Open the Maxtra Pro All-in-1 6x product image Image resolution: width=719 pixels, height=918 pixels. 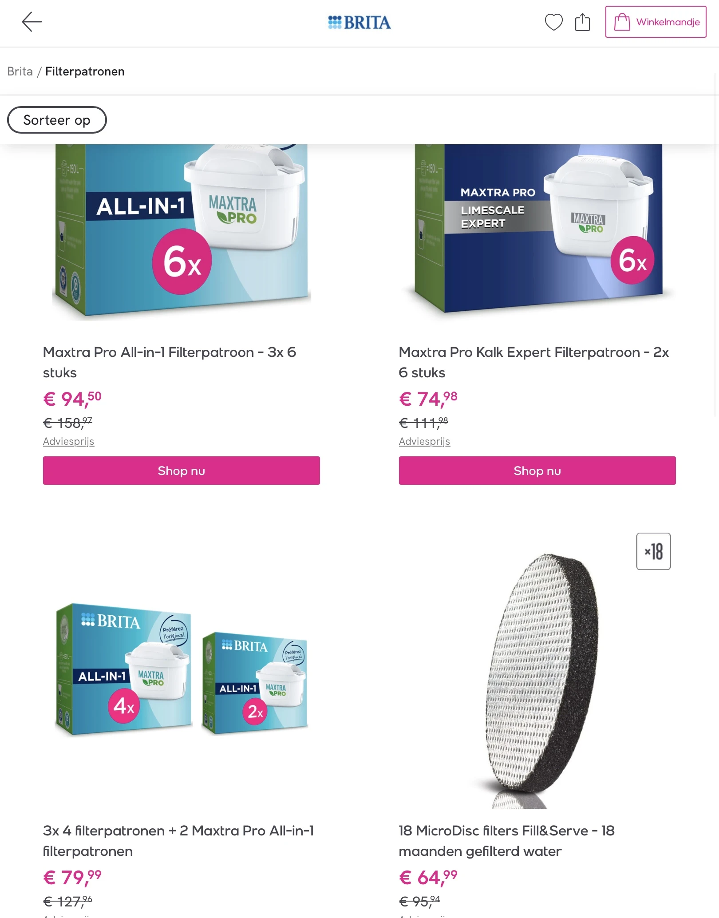point(182,231)
